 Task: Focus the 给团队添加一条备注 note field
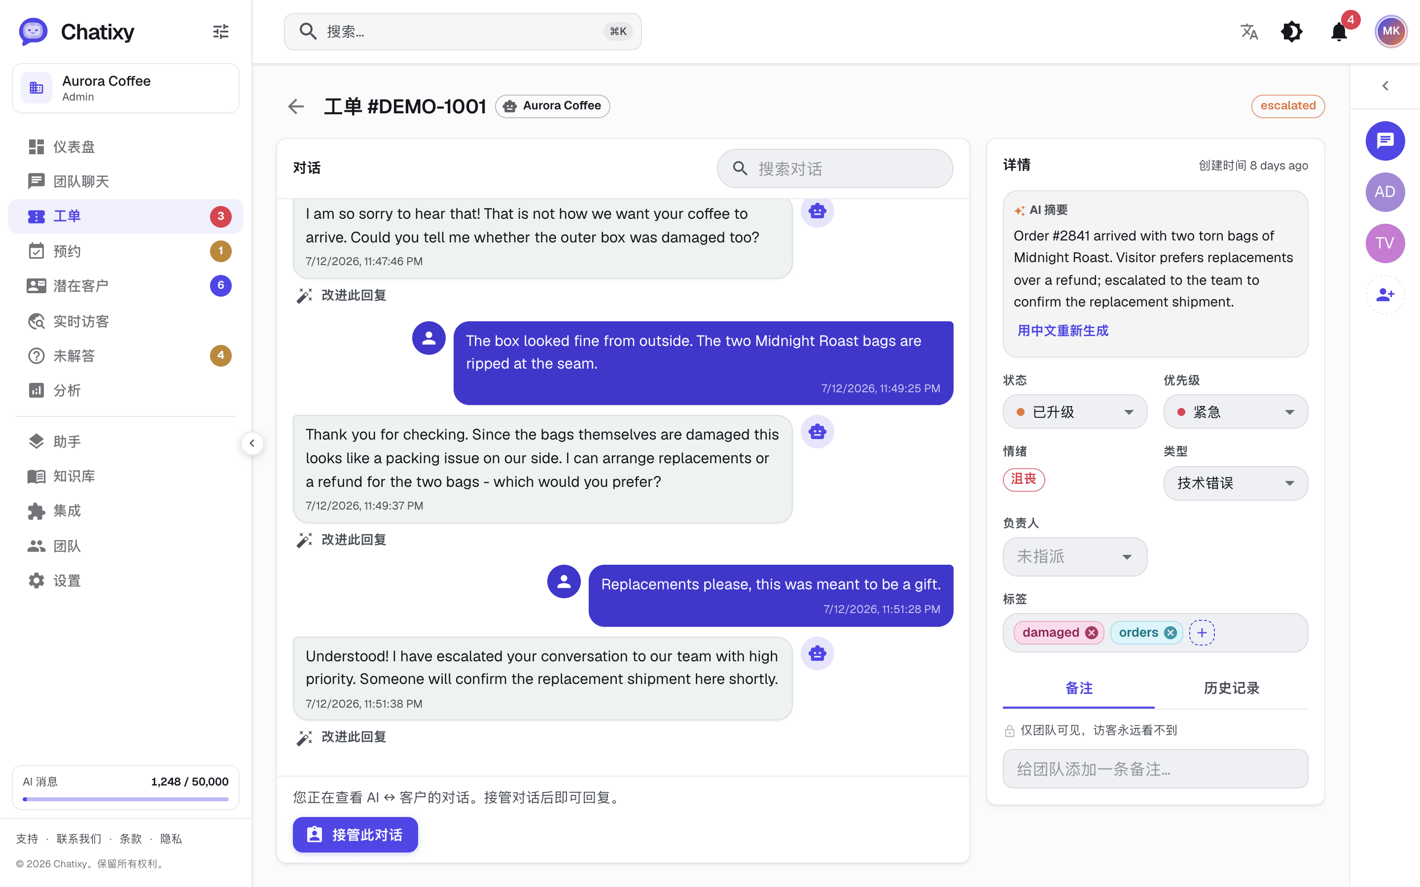pos(1155,769)
